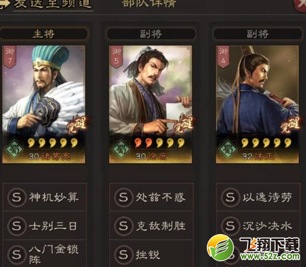The image size is (306, 267).
Task: Select the 主将 slot header
Action: tap(44, 34)
